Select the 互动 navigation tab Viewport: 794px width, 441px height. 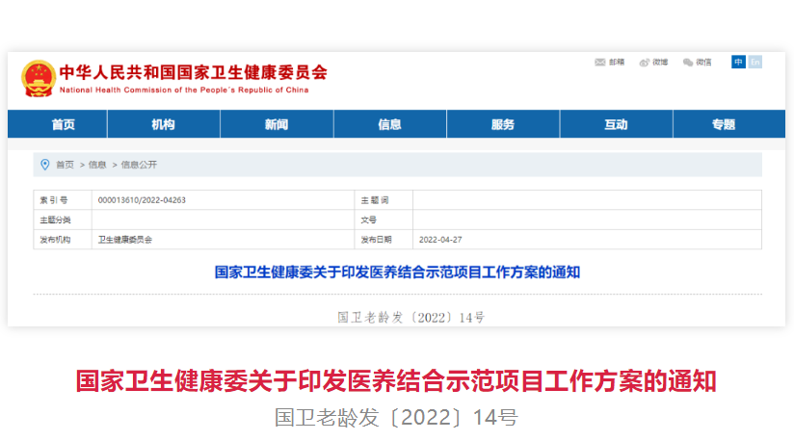pos(616,125)
